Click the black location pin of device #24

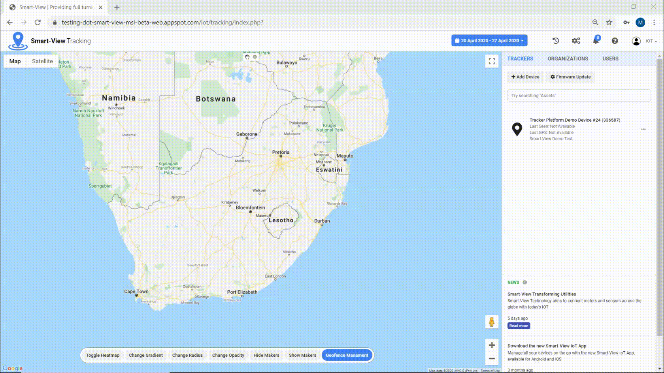click(517, 129)
